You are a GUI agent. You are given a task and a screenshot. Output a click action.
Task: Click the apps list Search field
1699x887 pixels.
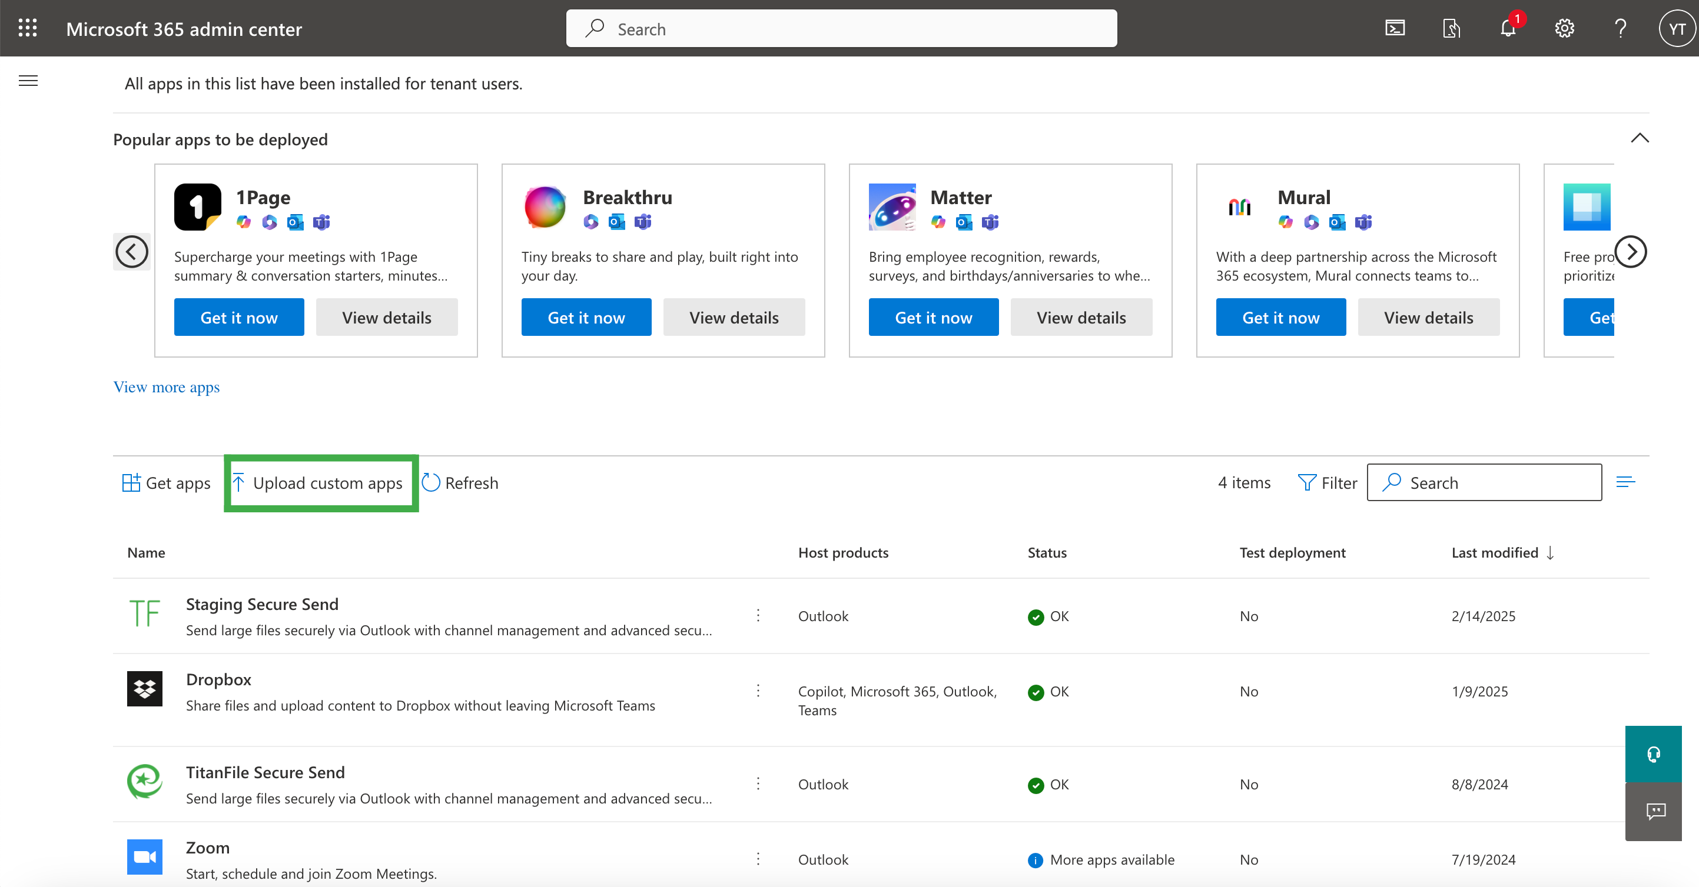tap(1484, 482)
